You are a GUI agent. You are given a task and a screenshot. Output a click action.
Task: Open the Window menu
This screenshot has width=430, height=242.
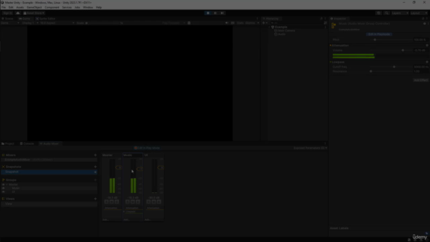pos(88,7)
